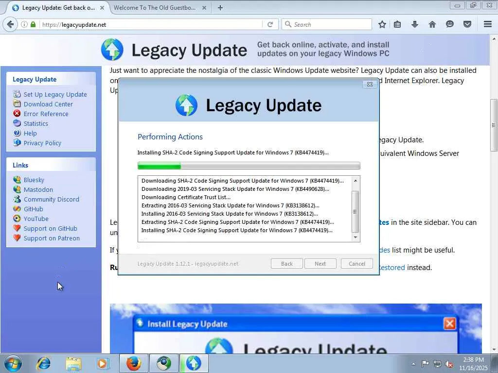Click the Next button in installer
The width and height of the screenshot is (498, 373).
(320, 264)
